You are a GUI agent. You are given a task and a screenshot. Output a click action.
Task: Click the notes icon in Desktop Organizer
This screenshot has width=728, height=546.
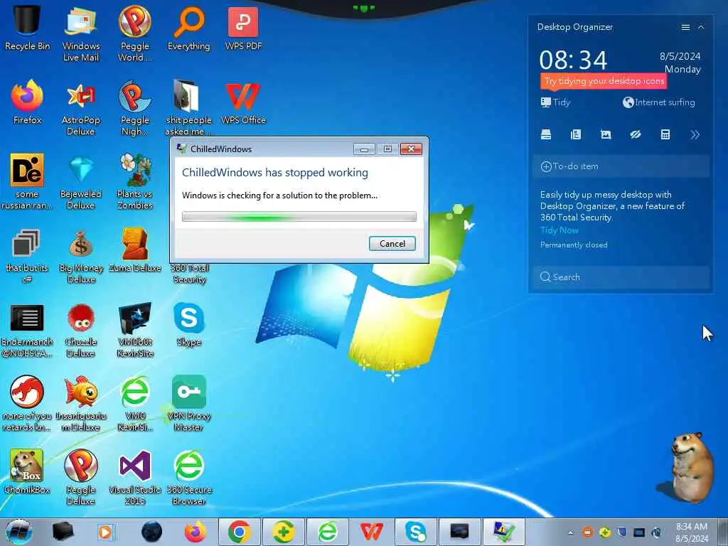576,134
